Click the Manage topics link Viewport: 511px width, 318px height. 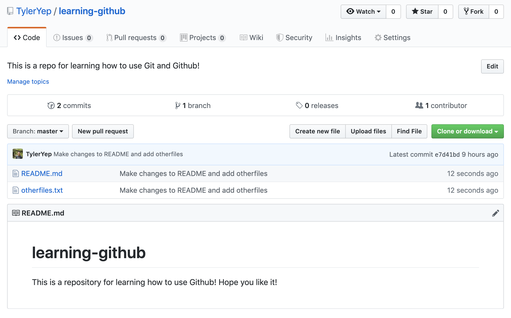coord(28,82)
